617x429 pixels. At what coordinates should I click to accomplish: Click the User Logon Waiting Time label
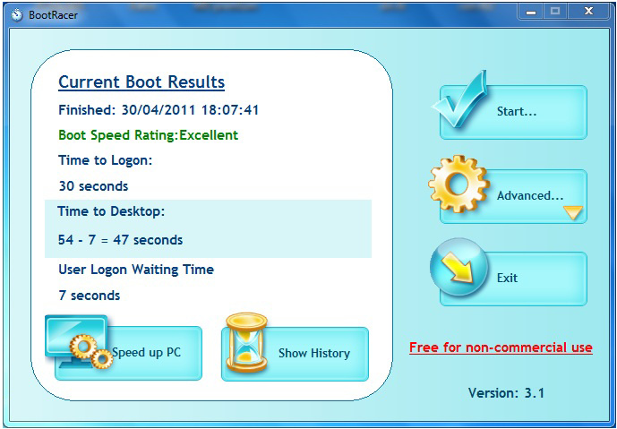click(x=136, y=270)
